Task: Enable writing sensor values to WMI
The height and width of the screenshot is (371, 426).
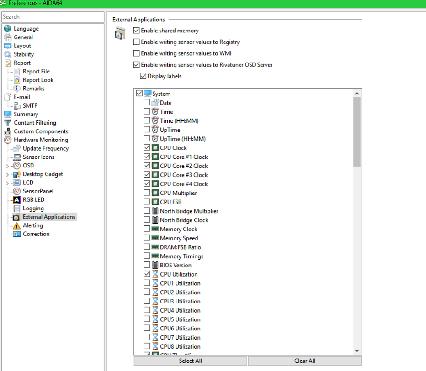Action: [136, 53]
